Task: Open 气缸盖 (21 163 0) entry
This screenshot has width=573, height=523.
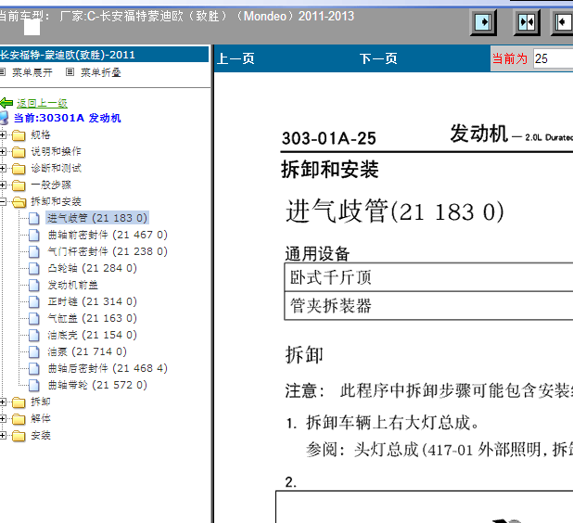Action: (92, 318)
